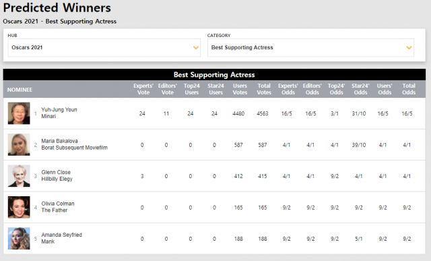The height and width of the screenshot is (261, 431).
Task: Click the Predicted Winners page heading
Action: coord(57,7)
